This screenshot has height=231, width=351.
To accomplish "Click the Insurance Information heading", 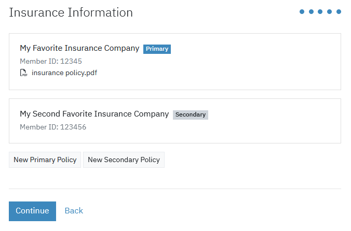I will click(71, 12).
